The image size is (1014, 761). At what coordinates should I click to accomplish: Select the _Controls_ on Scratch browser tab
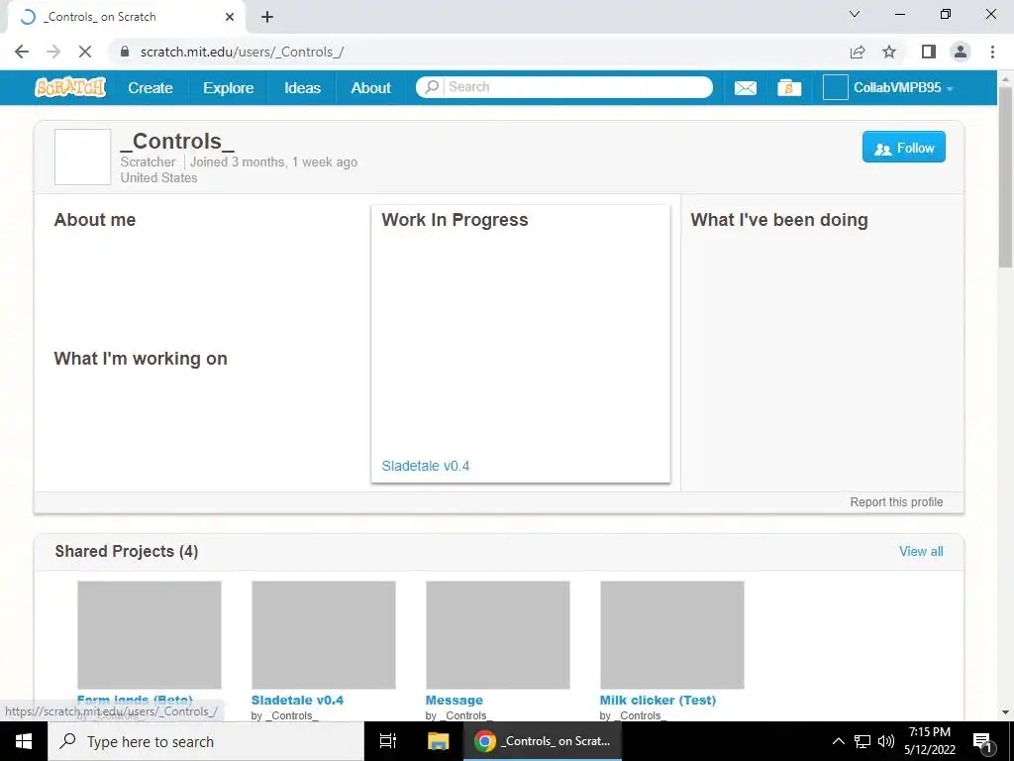coord(126,17)
